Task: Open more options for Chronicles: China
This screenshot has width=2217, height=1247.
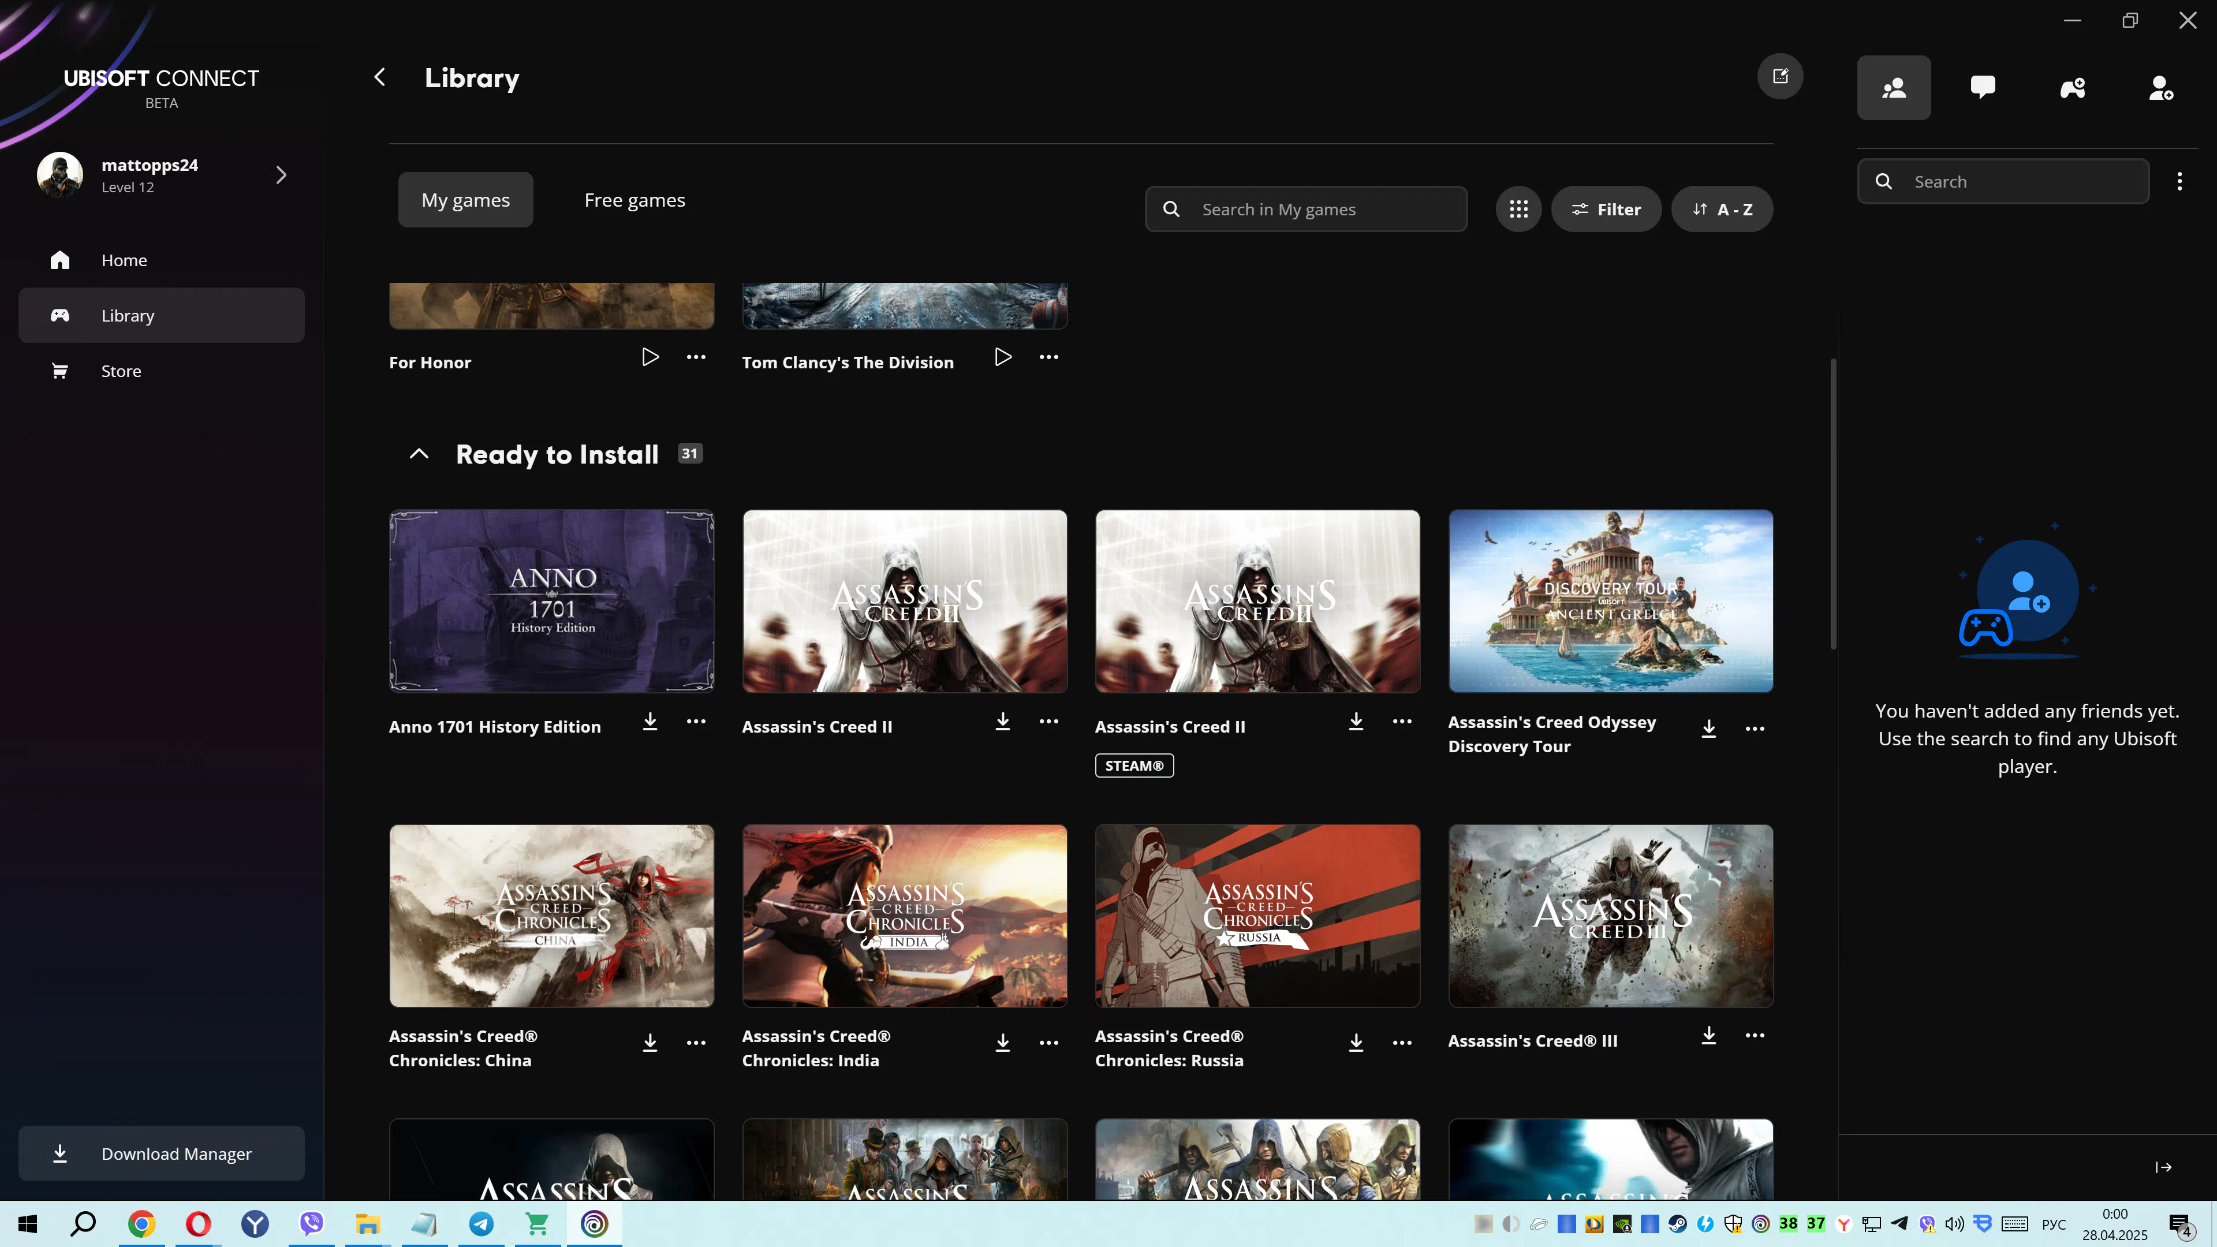Action: click(x=696, y=1042)
